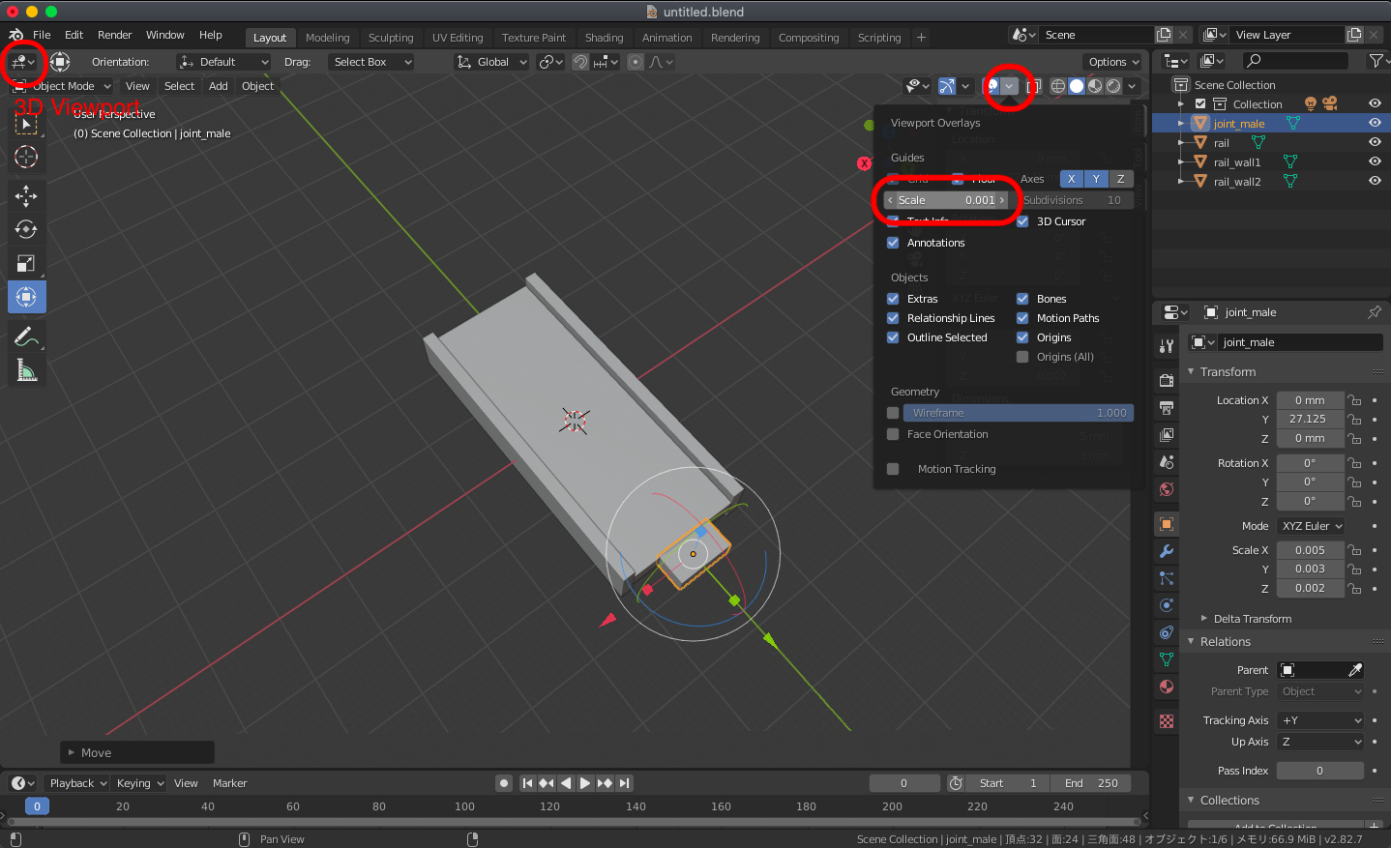Select the Annotate pencil tool
The width and height of the screenshot is (1391, 848).
coord(26,336)
